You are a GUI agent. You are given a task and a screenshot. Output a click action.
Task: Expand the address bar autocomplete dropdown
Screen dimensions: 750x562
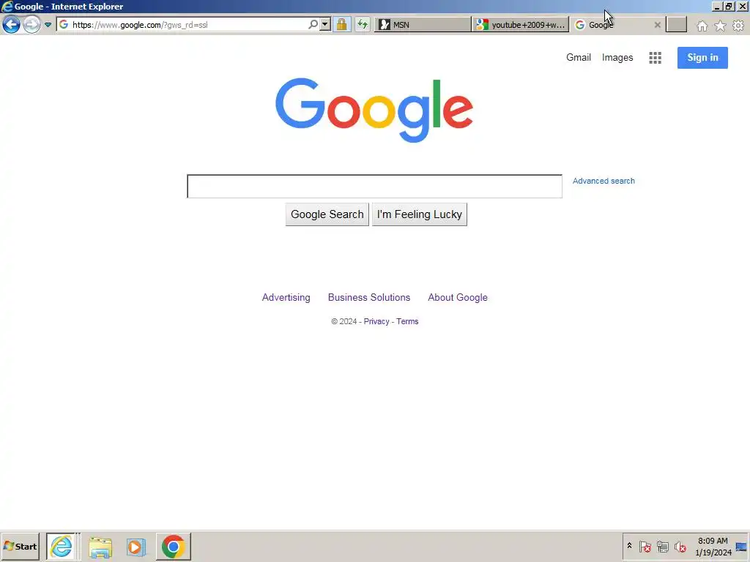coord(324,24)
